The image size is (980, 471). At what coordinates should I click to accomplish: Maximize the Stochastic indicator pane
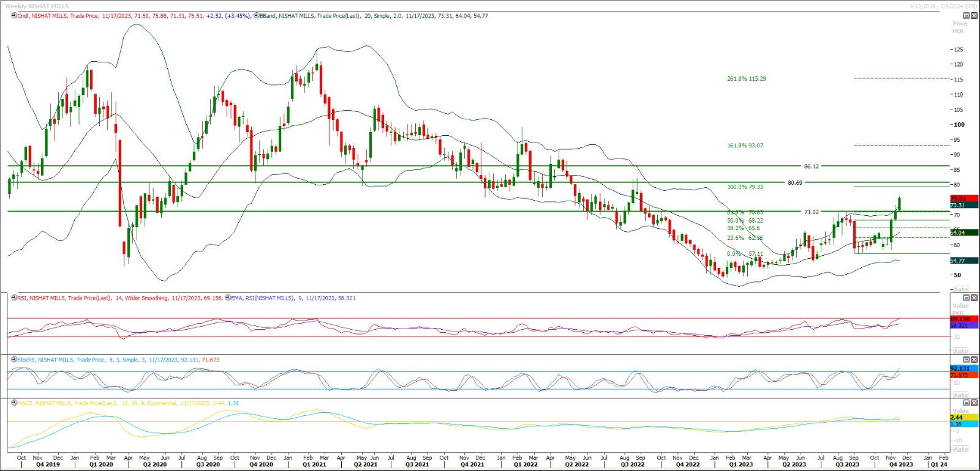tap(967, 360)
